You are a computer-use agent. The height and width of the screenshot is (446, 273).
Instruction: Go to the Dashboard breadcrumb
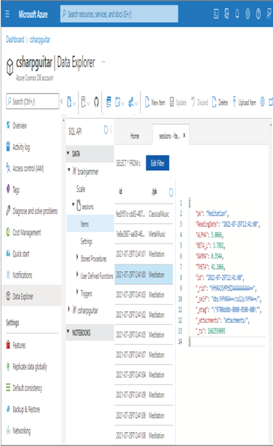point(15,39)
